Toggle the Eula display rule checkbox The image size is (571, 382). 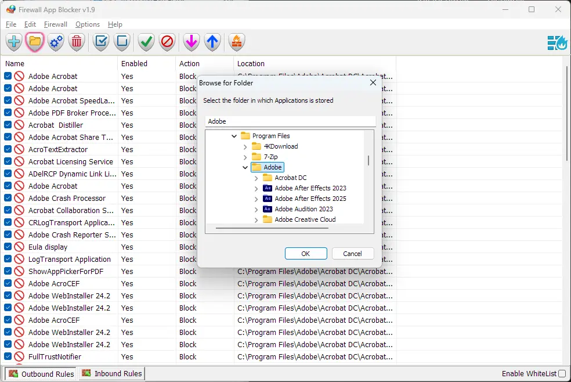coord(8,247)
